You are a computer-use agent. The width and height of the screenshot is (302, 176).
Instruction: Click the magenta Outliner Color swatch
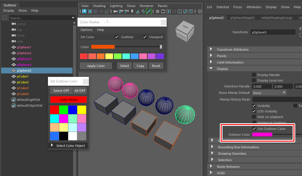click(262, 135)
